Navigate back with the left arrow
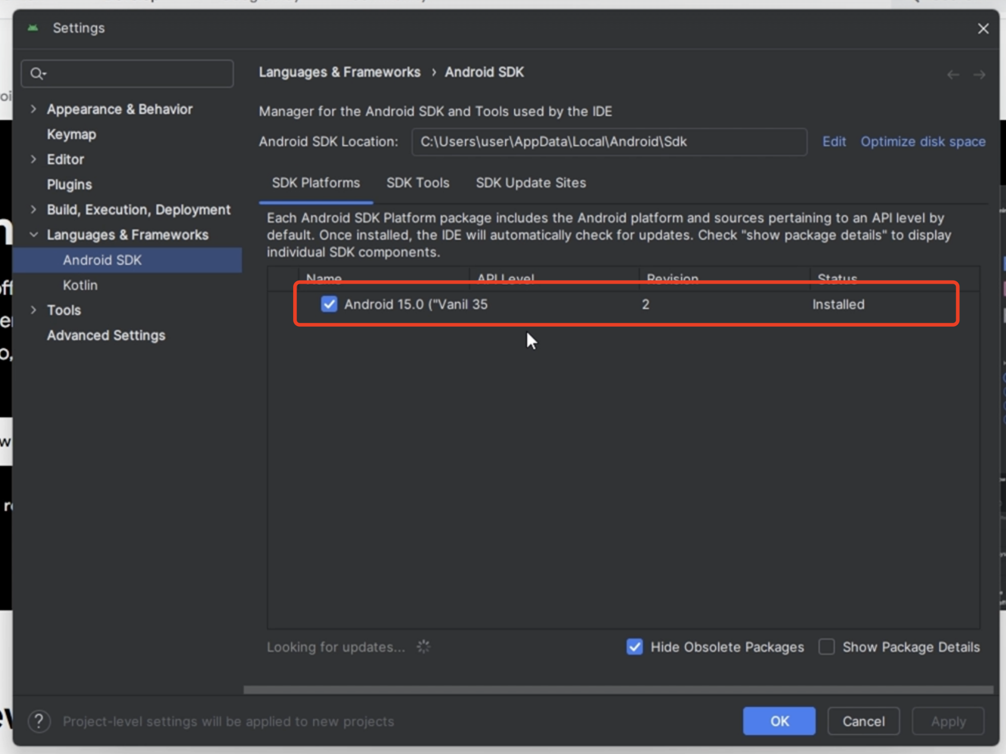This screenshot has width=1006, height=754. (953, 75)
